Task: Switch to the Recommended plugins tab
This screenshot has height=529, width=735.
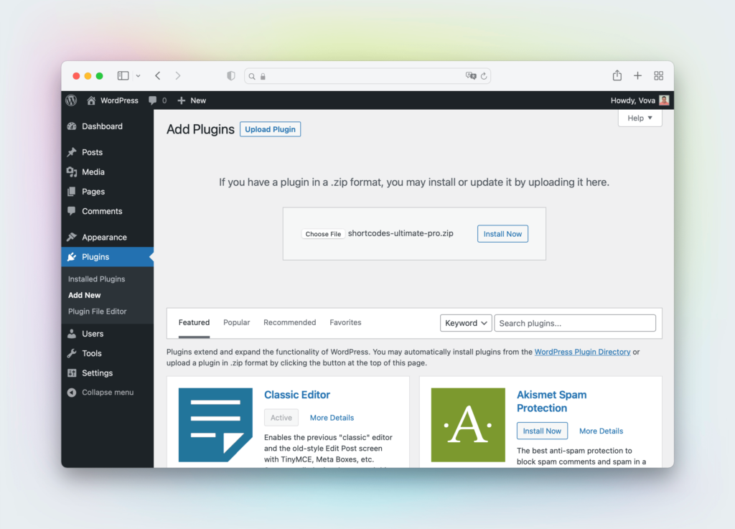Action: tap(289, 322)
